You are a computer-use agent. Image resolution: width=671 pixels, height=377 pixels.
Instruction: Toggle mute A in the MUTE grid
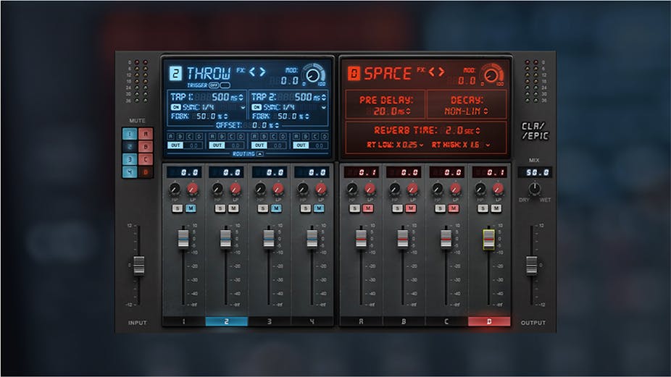144,134
